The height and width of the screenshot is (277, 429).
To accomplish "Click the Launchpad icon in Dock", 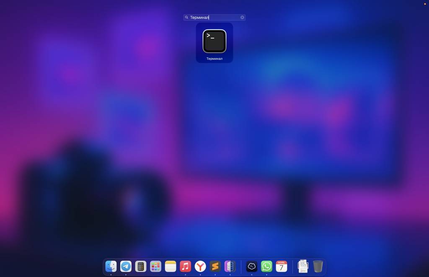I will click(x=156, y=266).
